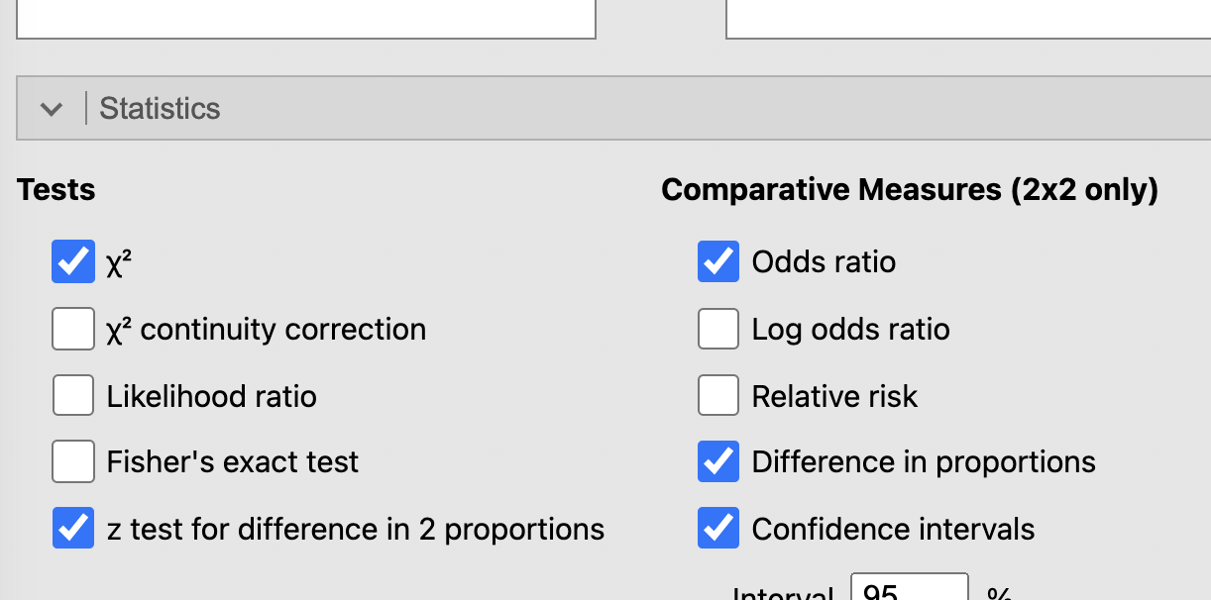Click the Comparative Measures heading
1211x600 pixels.
coord(911,188)
